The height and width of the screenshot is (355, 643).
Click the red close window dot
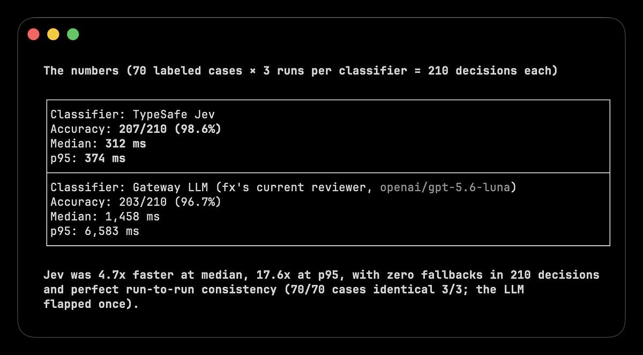33,34
